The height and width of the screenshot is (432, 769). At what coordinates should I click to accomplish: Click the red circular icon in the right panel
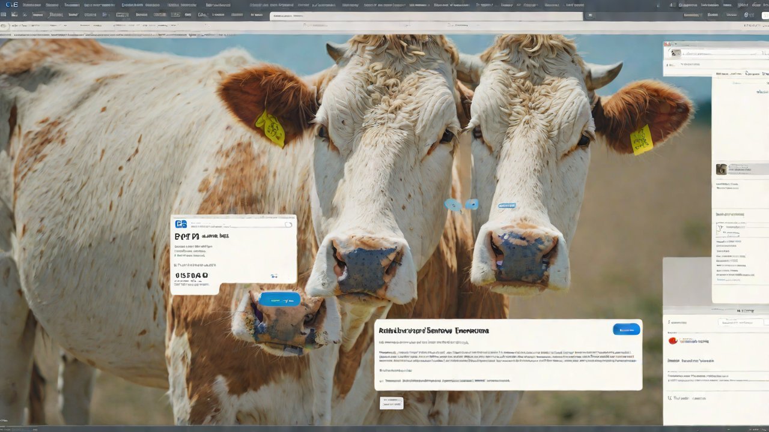(x=673, y=341)
